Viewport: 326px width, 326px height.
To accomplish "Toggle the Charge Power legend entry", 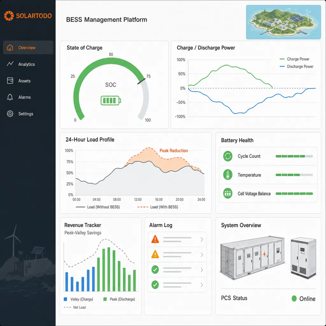I will (294, 59).
